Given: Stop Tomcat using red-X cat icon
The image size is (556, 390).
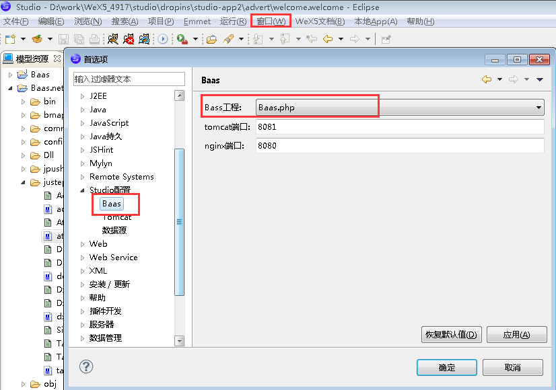Looking at the screenshot, I should click(x=129, y=39).
